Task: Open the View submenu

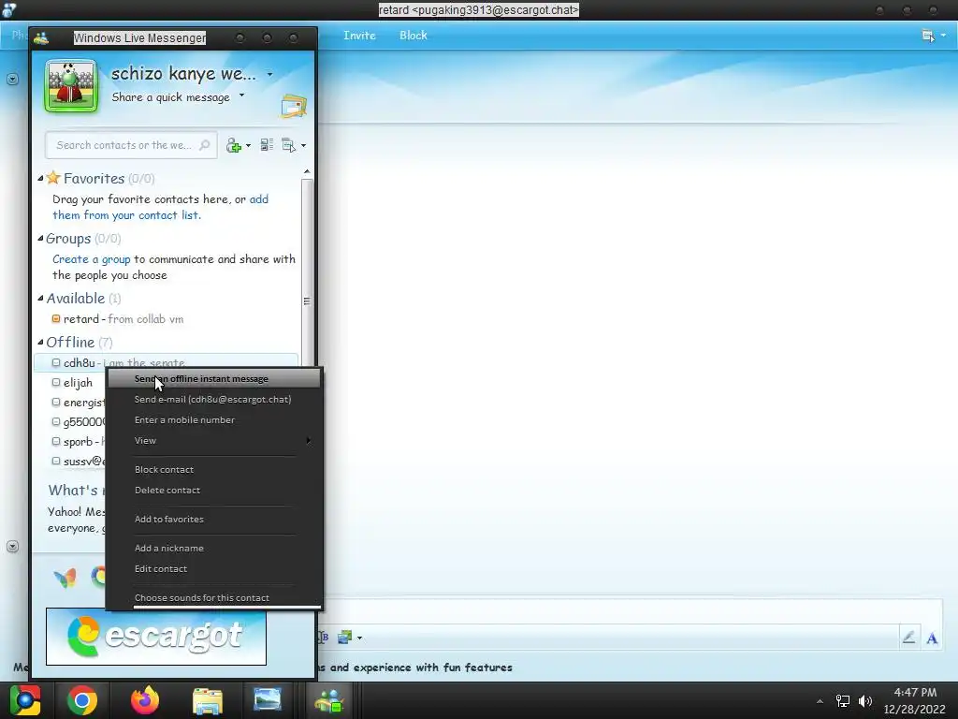Action: pyautogui.click(x=214, y=440)
